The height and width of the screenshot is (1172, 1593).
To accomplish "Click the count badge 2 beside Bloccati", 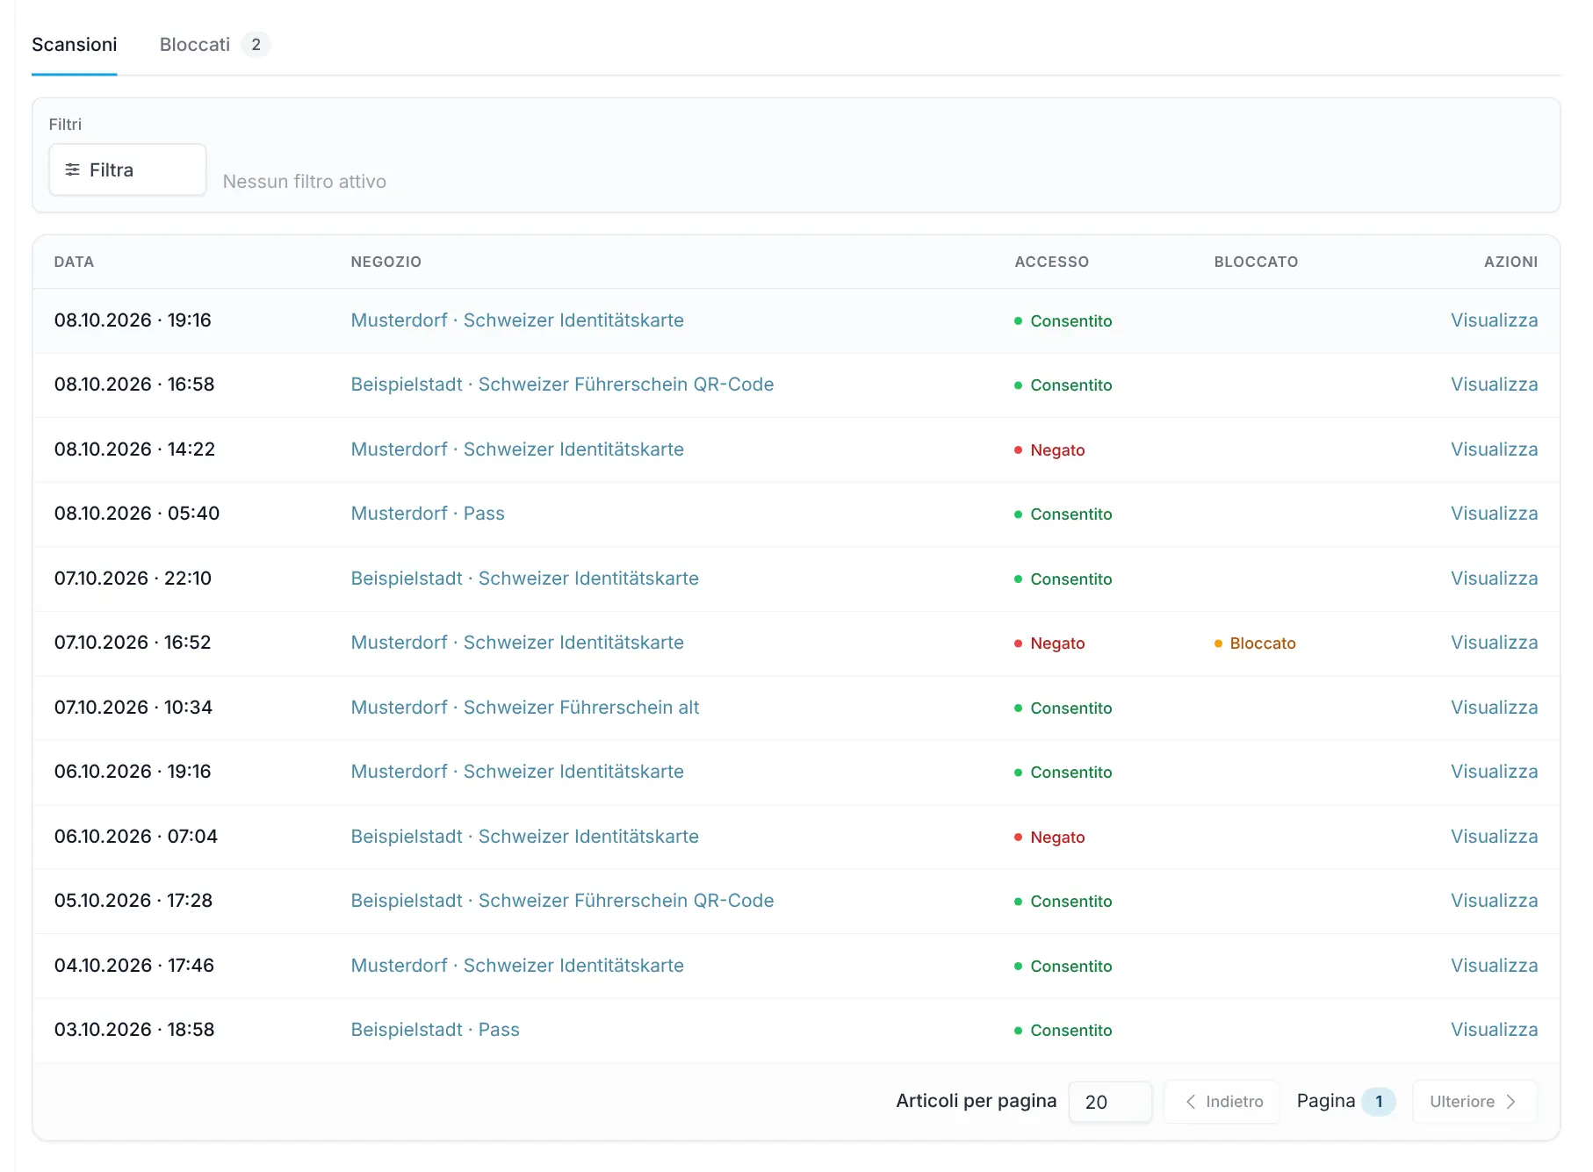I will point(256,44).
